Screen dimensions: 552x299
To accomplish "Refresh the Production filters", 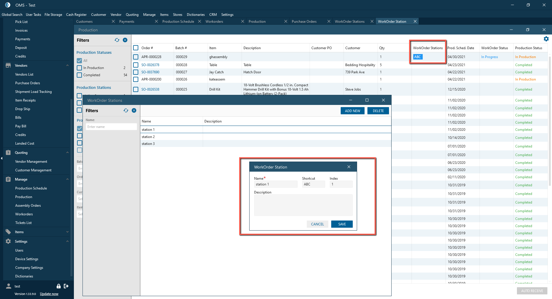I will [x=117, y=40].
